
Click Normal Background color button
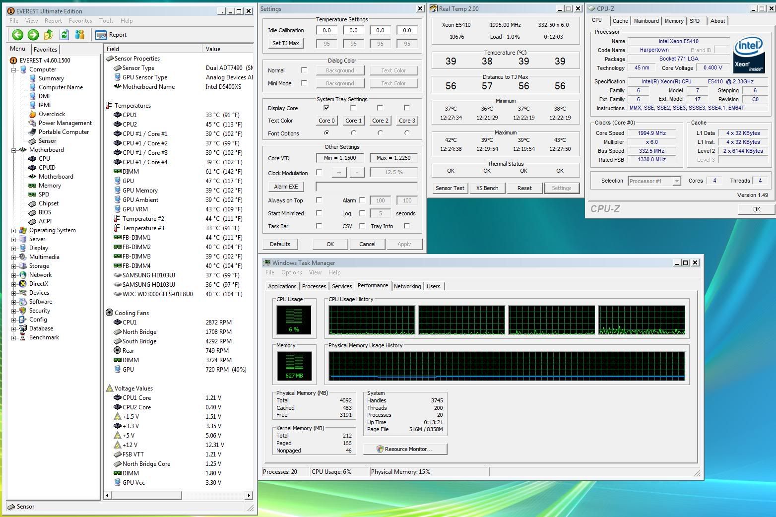[x=340, y=70]
